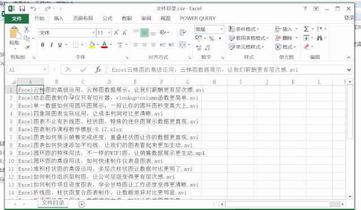Undo the last action
Viewport: 361px width, 210px height.
[x=33, y=8]
